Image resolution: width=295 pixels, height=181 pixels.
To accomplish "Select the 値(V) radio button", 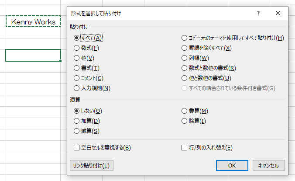I will [77, 58].
